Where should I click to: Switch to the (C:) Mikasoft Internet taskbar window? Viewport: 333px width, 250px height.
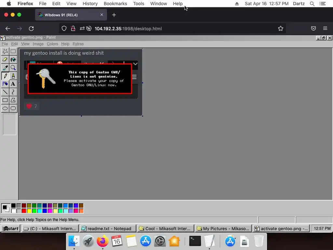pos(50,229)
